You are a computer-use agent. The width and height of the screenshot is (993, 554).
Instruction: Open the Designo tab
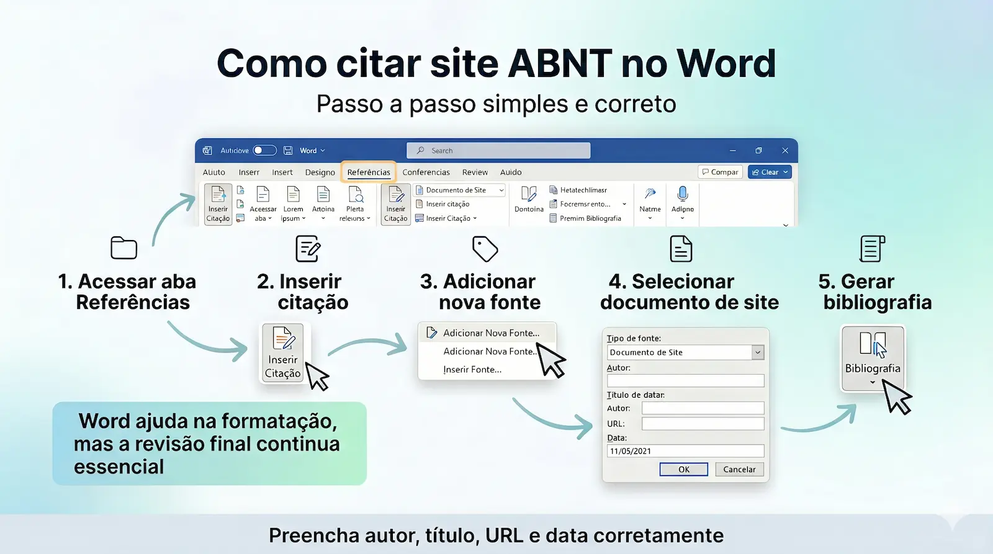(x=320, y=172)
